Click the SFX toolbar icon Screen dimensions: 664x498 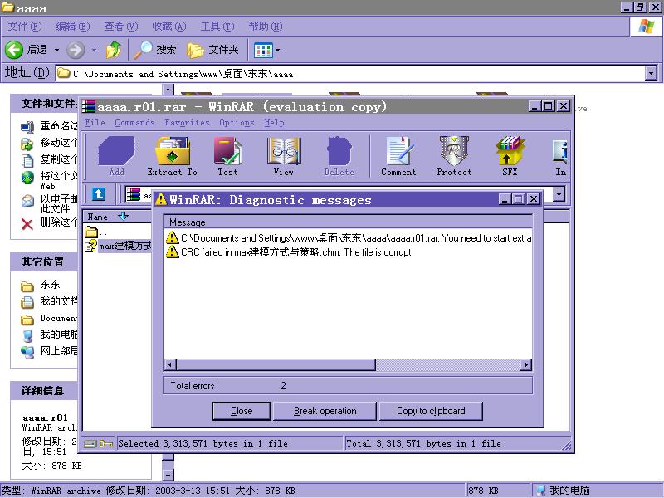[510, 156]
